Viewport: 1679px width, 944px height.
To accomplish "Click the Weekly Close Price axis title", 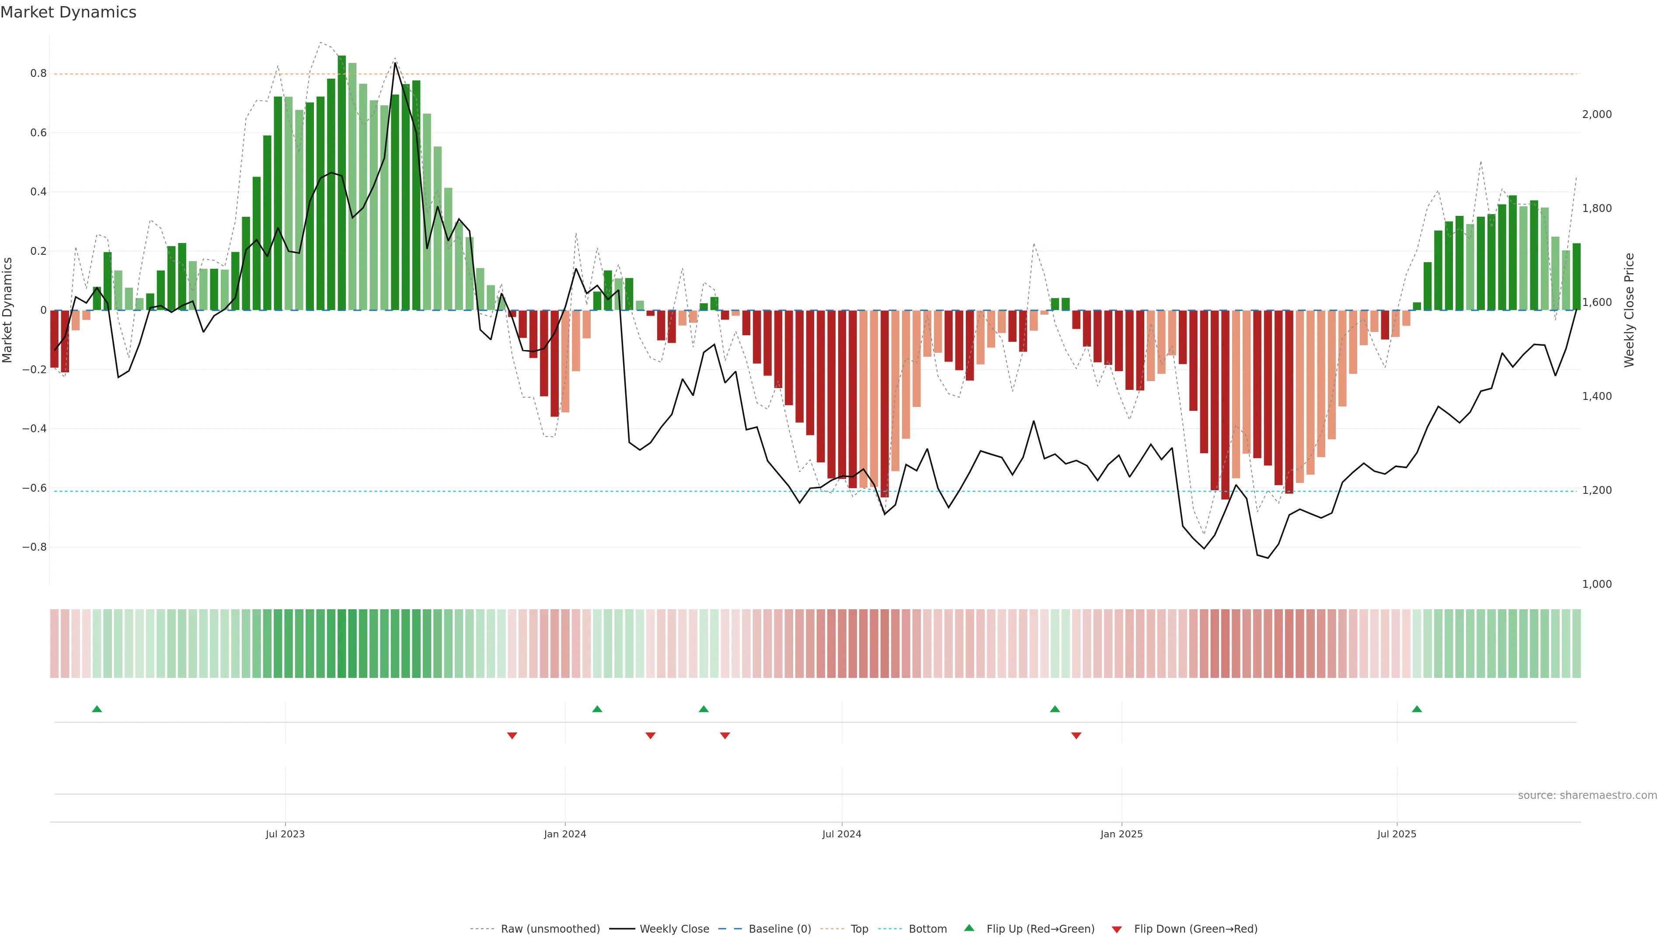I will [1629, 310].
